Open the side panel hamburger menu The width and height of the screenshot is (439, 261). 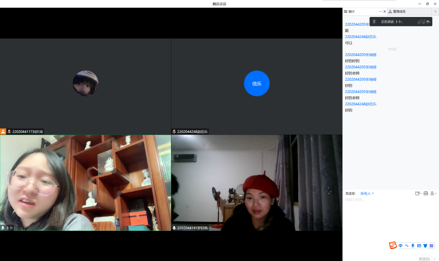(436, 11)
